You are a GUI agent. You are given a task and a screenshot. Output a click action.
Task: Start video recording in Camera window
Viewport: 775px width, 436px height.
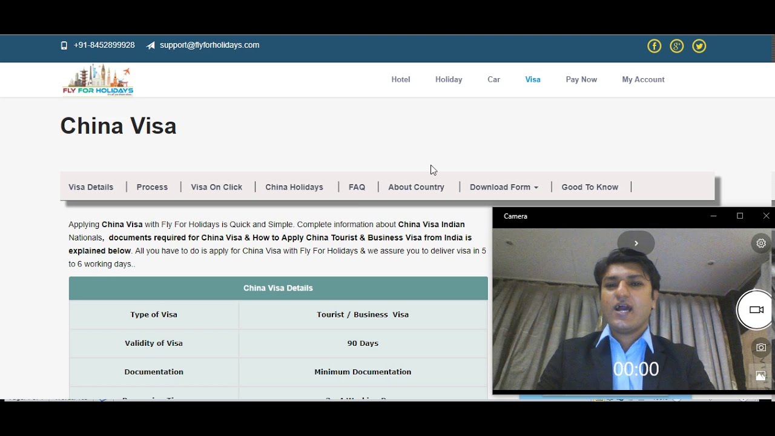click(x=756, y=310)
